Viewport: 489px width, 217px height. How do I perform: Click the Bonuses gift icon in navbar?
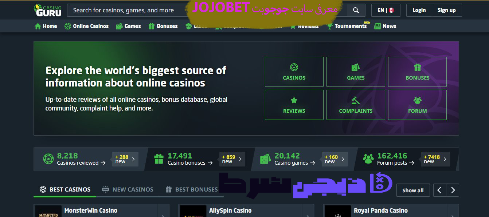[151, 26]
